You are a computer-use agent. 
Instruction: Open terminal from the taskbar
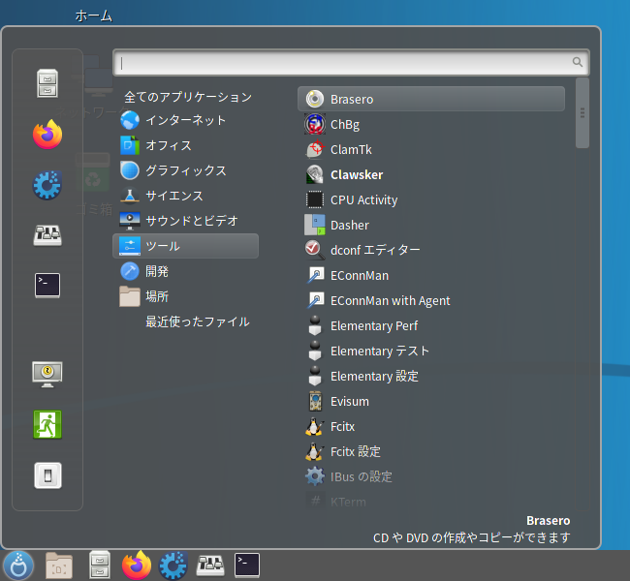[247, 566]
